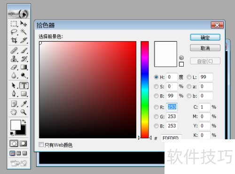Choose Standard Screen mode

(12, 153)
